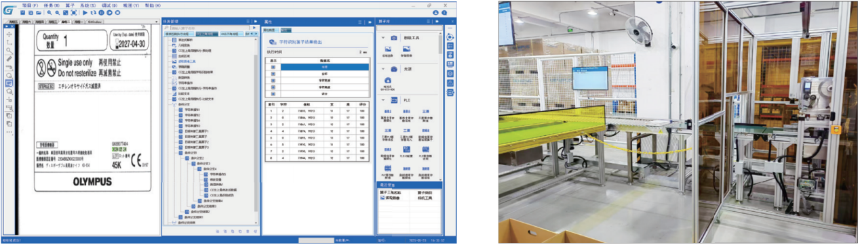Click the camera icon under 相机工具
860x245 pixels.
pyautogui.click(x=393, y=38)
